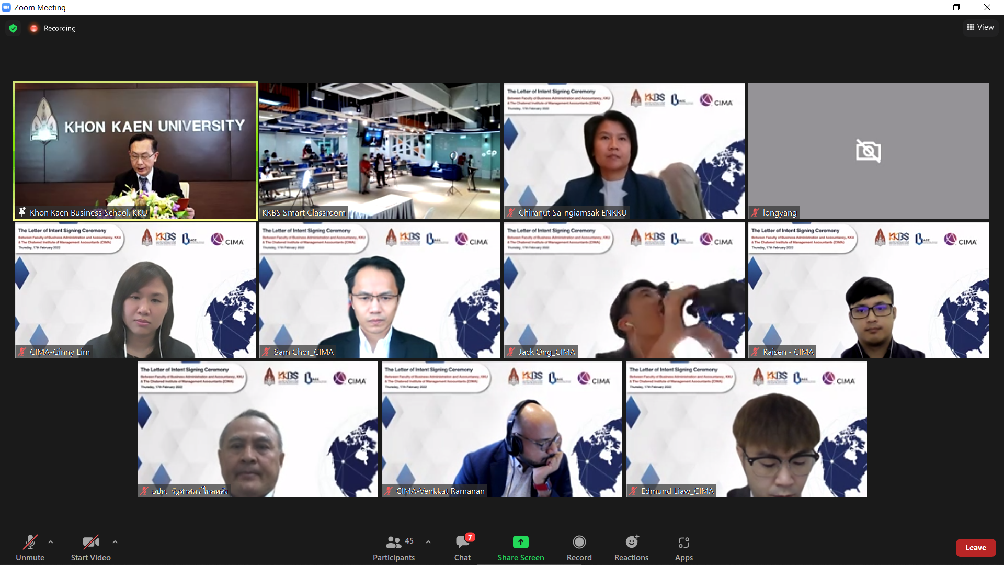Select Khon Kaen Business School, KKU video tile
Image resolution: width=1004 pixels, height=565 pixels.
(x=135, y=151)
